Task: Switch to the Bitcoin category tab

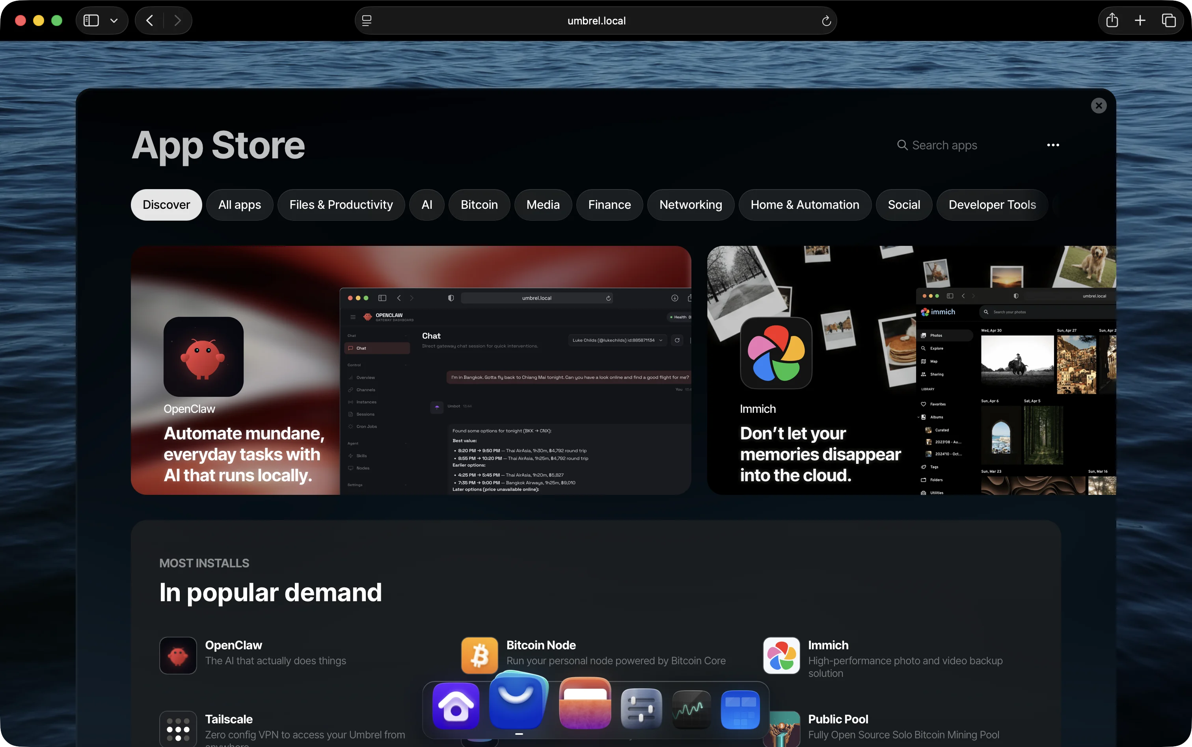Action: (x=479, y=204)
